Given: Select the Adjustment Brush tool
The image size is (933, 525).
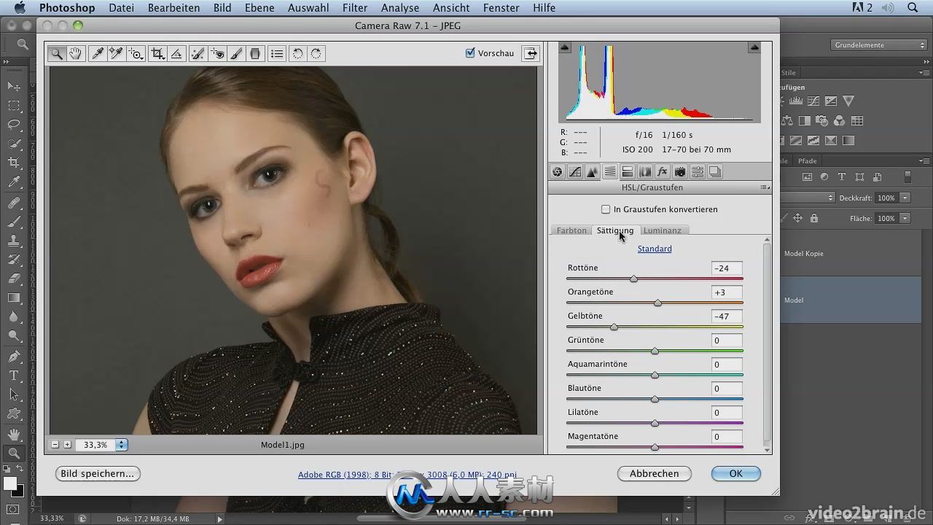Looking at the screenshot, I should coord(236,53).
